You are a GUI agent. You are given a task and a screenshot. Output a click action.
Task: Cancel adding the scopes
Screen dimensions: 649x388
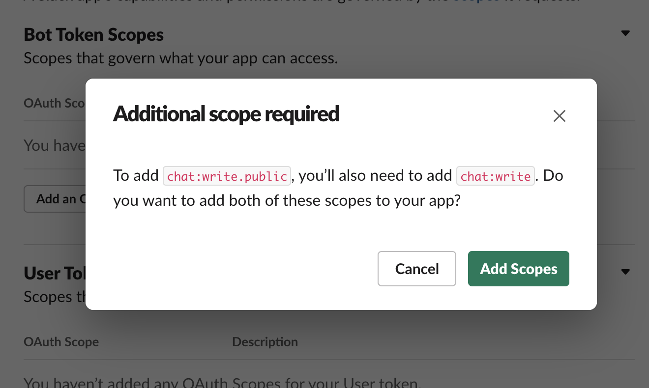[x=416, y=269]
